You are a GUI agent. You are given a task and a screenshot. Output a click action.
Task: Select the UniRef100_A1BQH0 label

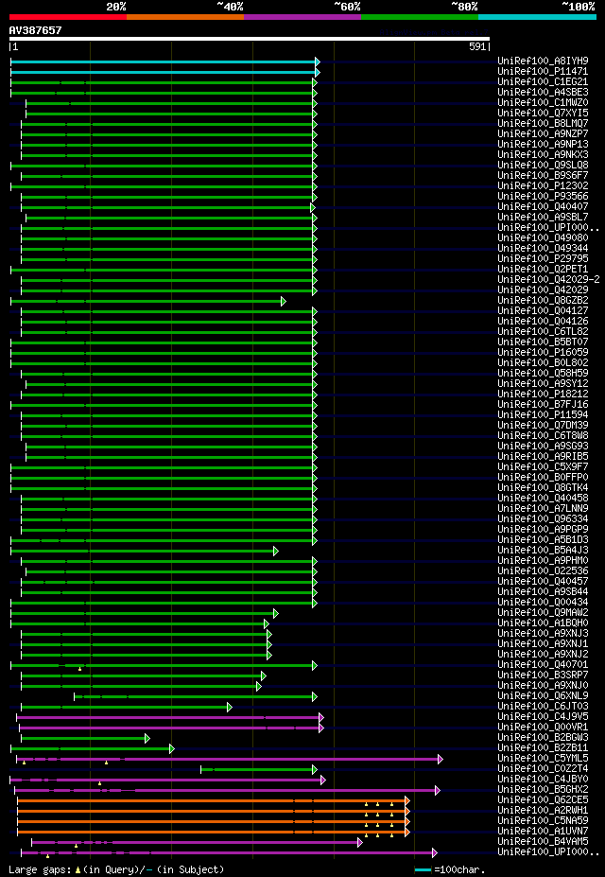pyautogui.click(x=543, y=623)
